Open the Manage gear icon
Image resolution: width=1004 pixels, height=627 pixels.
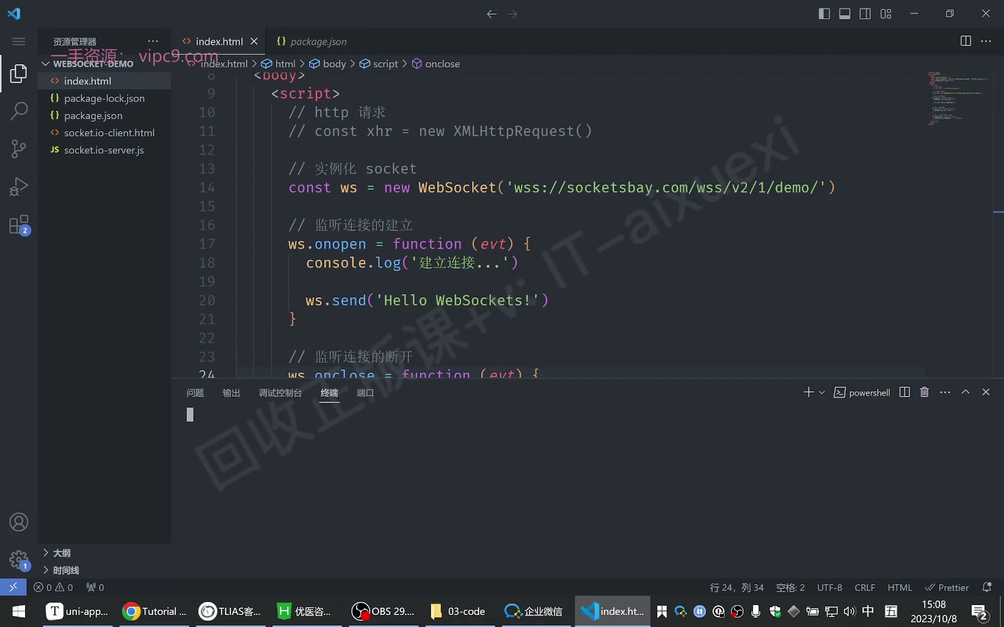[x=19, y=560]
